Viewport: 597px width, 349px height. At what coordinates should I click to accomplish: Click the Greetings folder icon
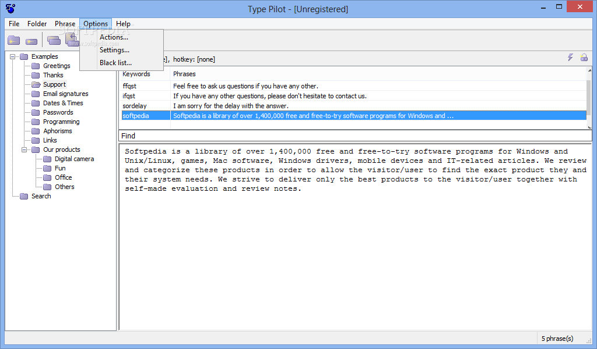tap(36, 66)
